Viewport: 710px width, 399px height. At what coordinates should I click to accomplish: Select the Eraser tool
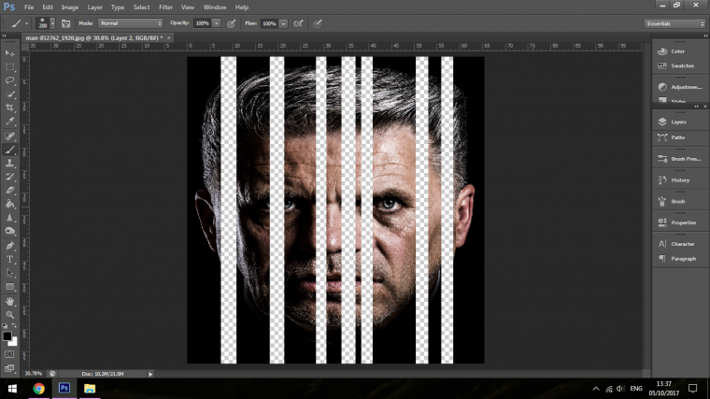9,191
